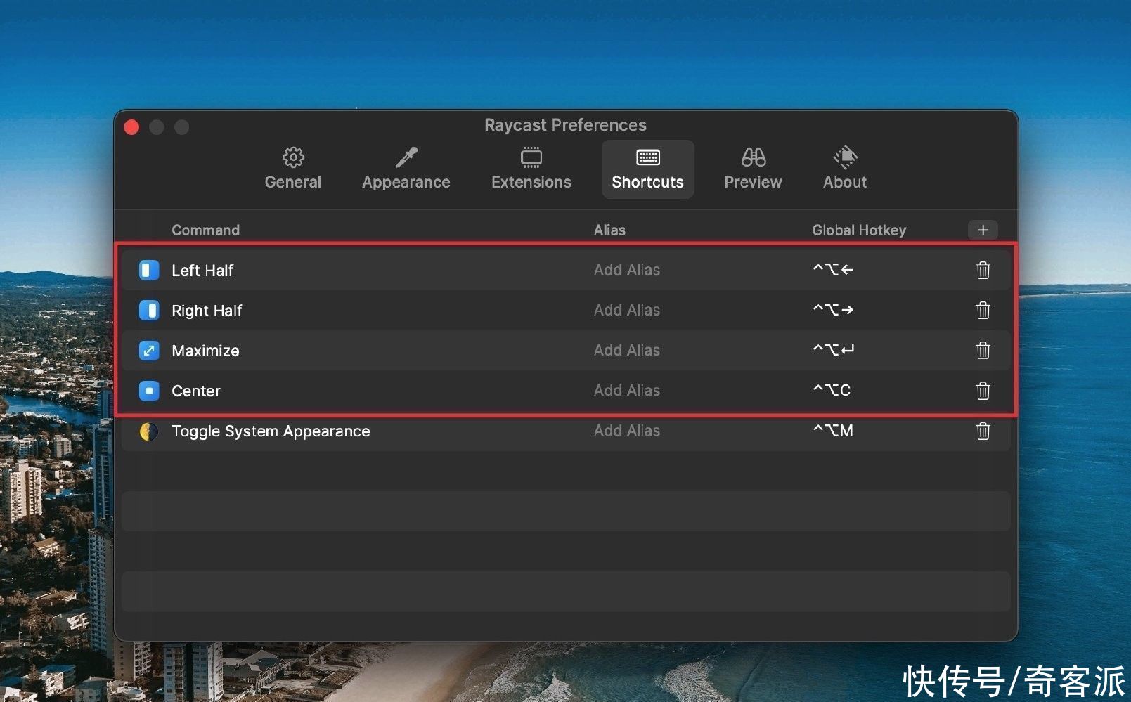Click the Maximize command icon
1131x702 pixels.
pos(149,350)
